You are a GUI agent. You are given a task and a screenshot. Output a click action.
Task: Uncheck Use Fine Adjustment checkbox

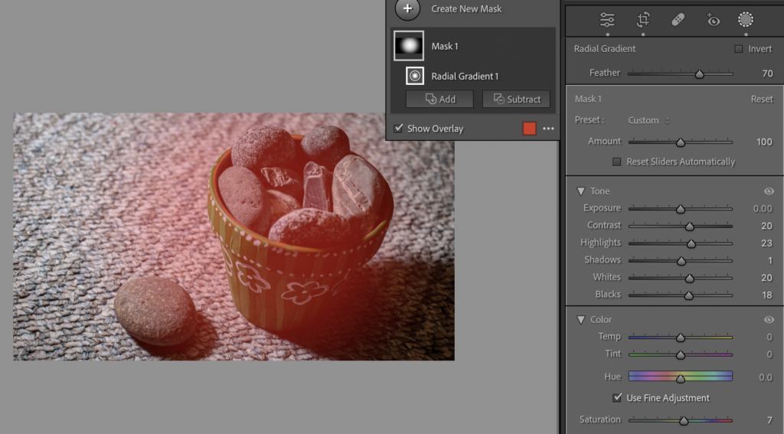(617, 397)
